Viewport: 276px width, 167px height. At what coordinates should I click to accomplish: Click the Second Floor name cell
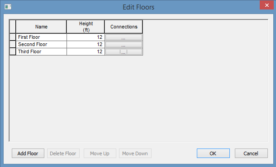[41, 44]
